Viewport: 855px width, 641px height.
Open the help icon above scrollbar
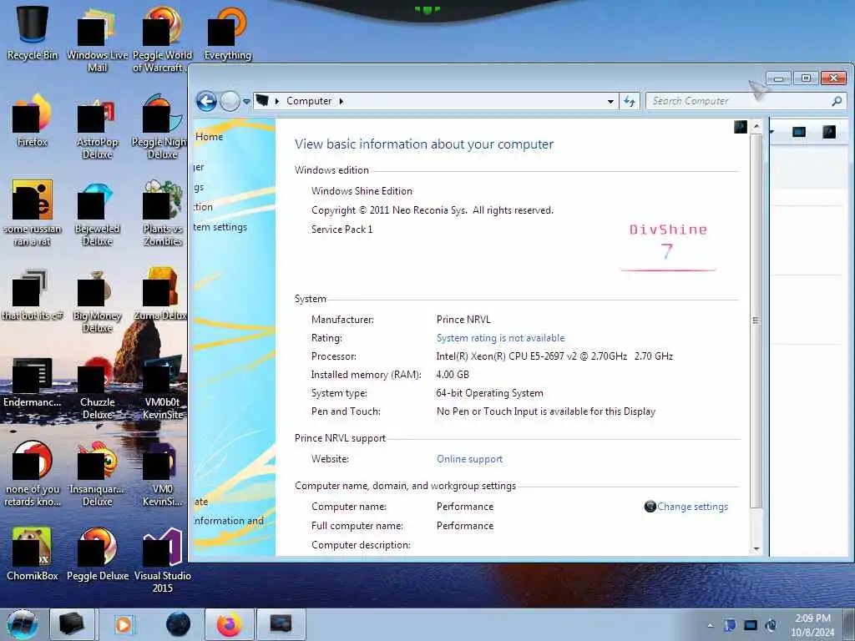point(741,127)
